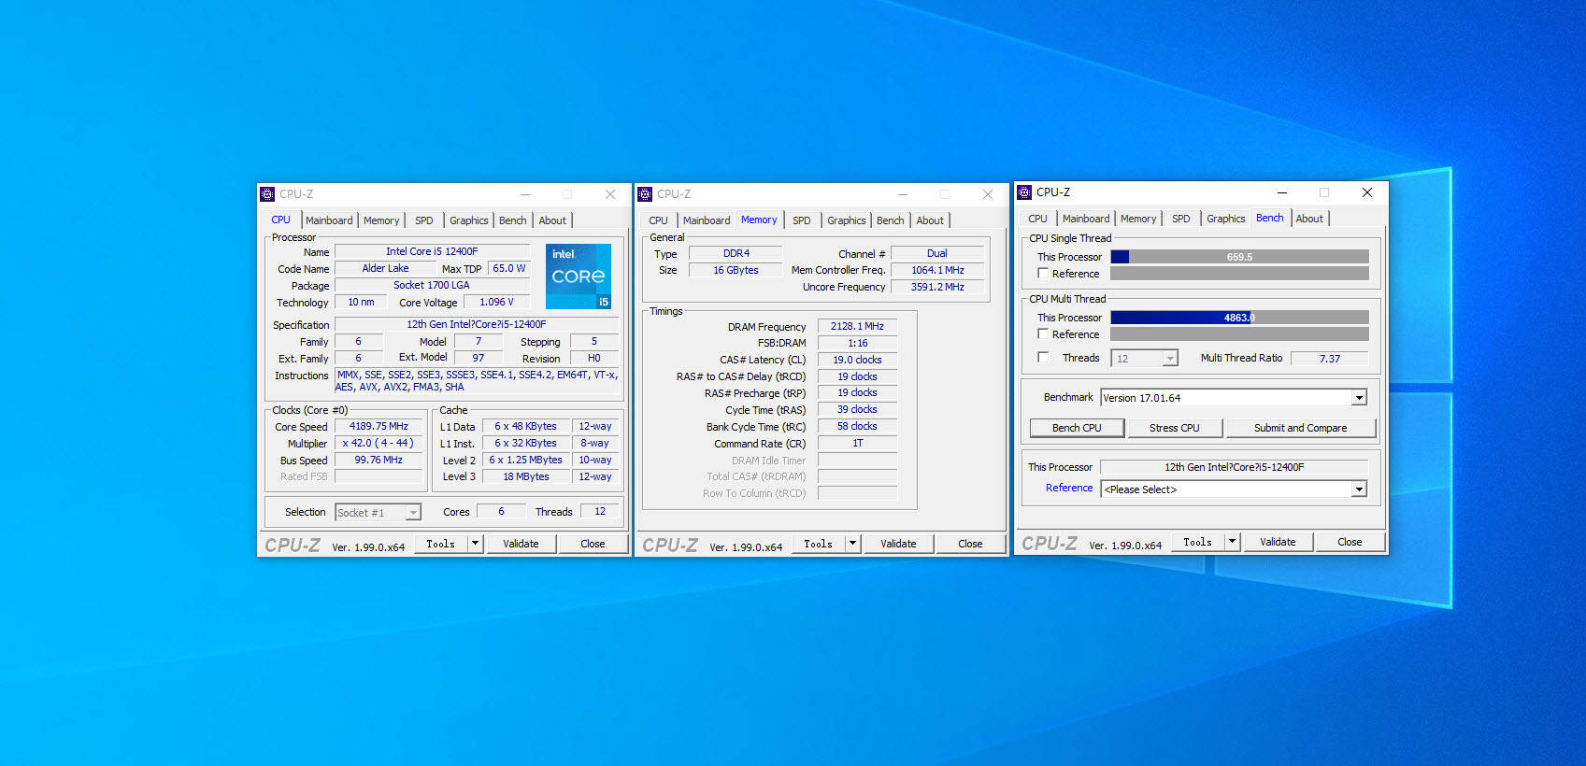Click the multi thread score bar showing 4863.0

click(1239, 318)
